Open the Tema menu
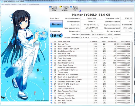Viewport: 135px width, 106px height. 19,4
